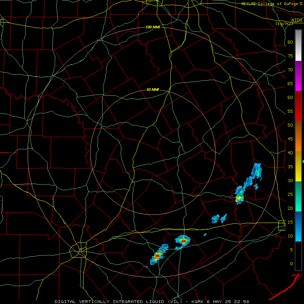Click the red 55-60 band of color scale
Viewport: 304px width, 304px height.
tap(298, 106)
